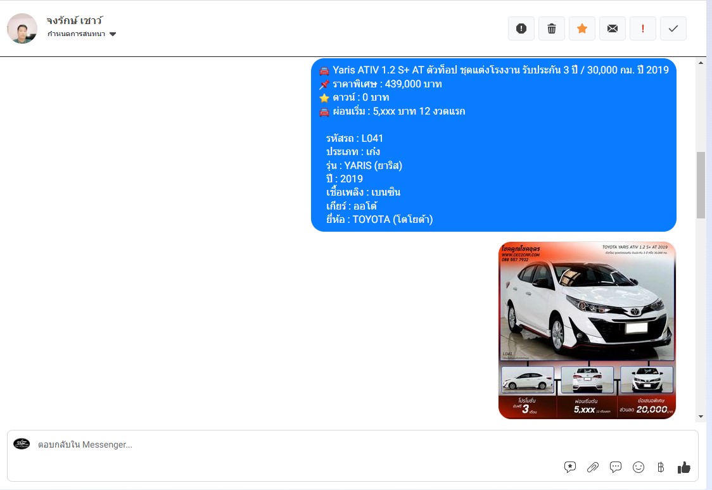This screenshot has width=712, height=490.
Task: Click the text 'ผ่อนเริ่ม : 5,xxx บาท 12 งวดแรก'
Action: 398,111
